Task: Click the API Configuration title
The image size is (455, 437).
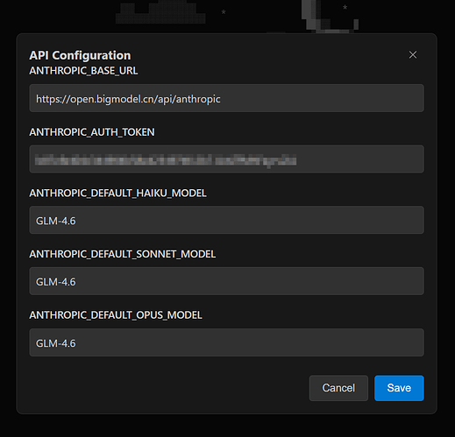Action: tap(80, 55)
